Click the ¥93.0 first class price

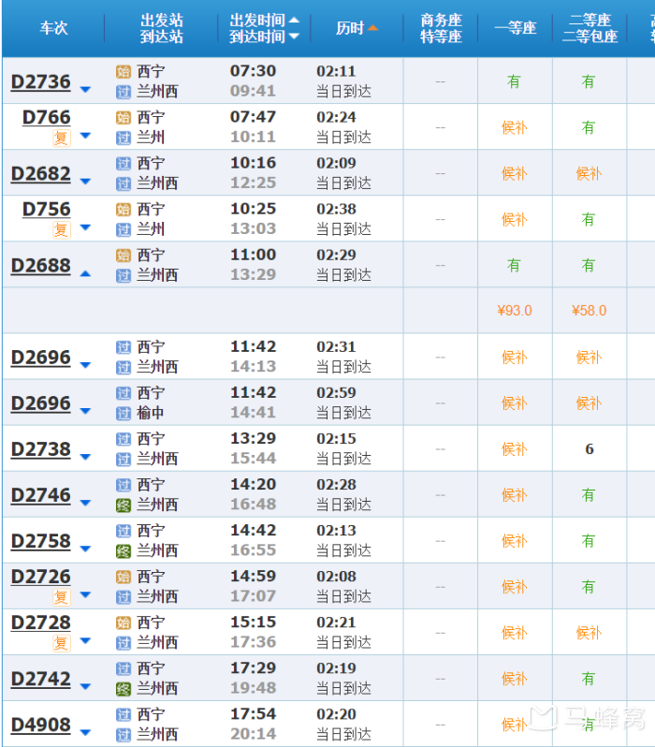(x=514, y=311)
